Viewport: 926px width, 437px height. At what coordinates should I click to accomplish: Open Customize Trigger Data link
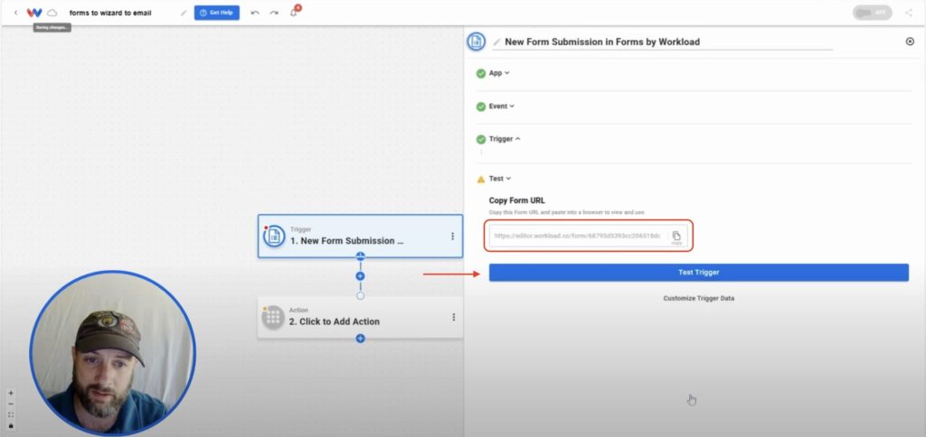[x=699, y=299]
